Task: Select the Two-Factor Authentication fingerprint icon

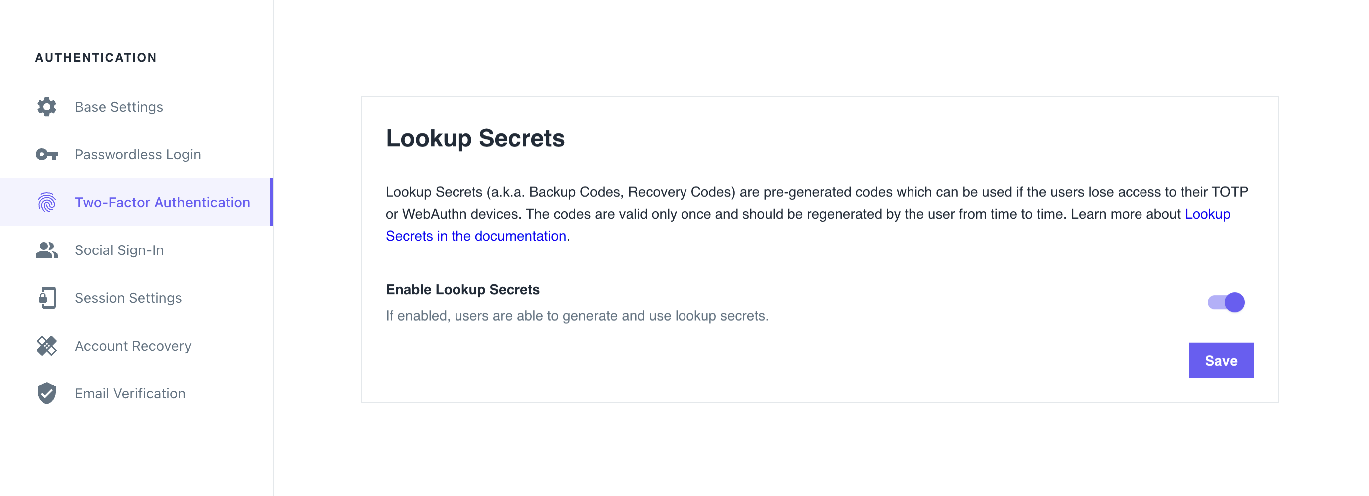Action: [x=47, y=202]
